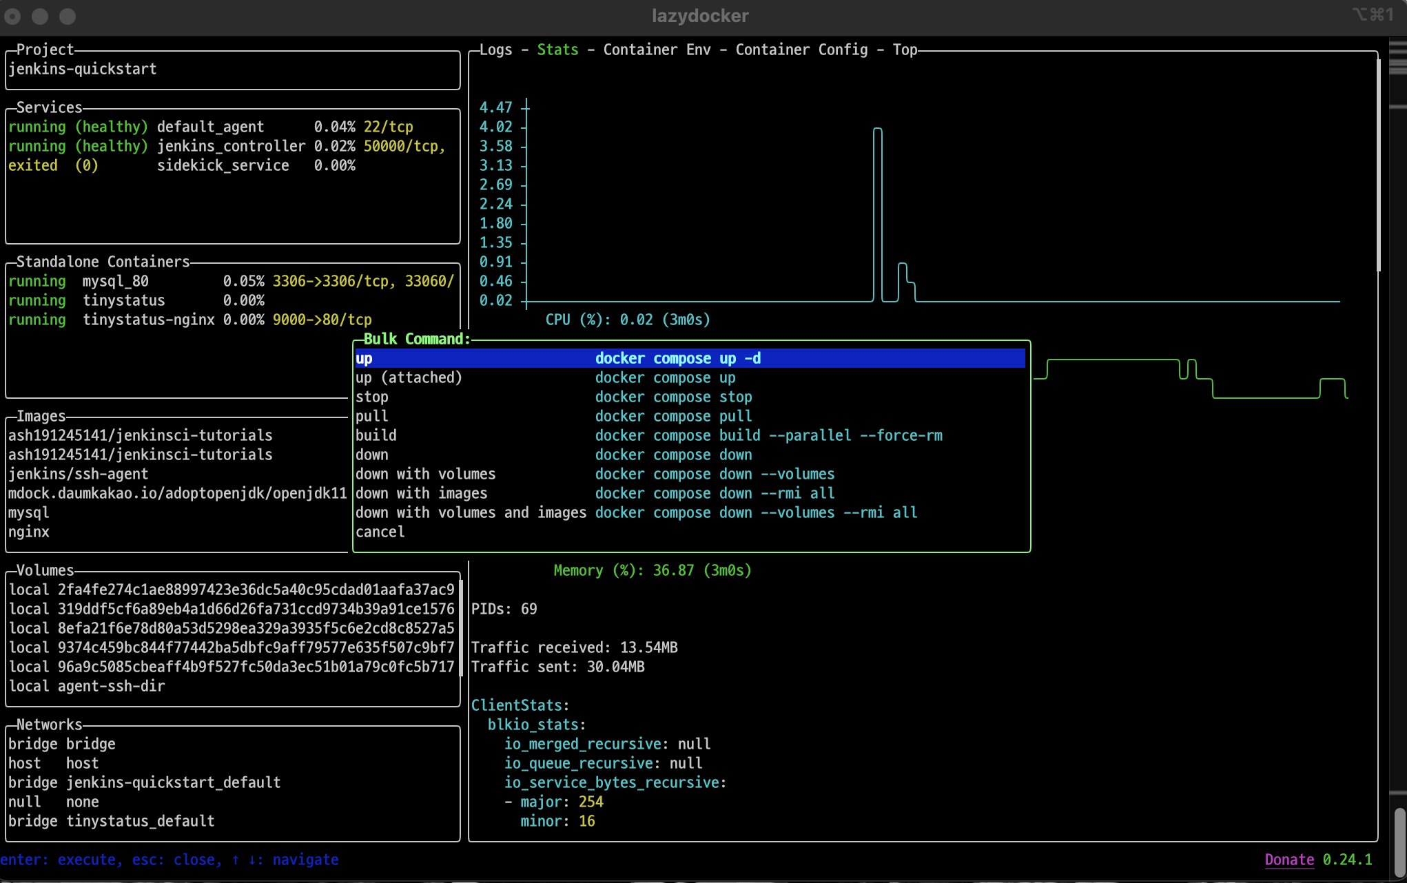1407x883 pixels.
Task: Open the Container Config tab
Action: tap(801, 50)
